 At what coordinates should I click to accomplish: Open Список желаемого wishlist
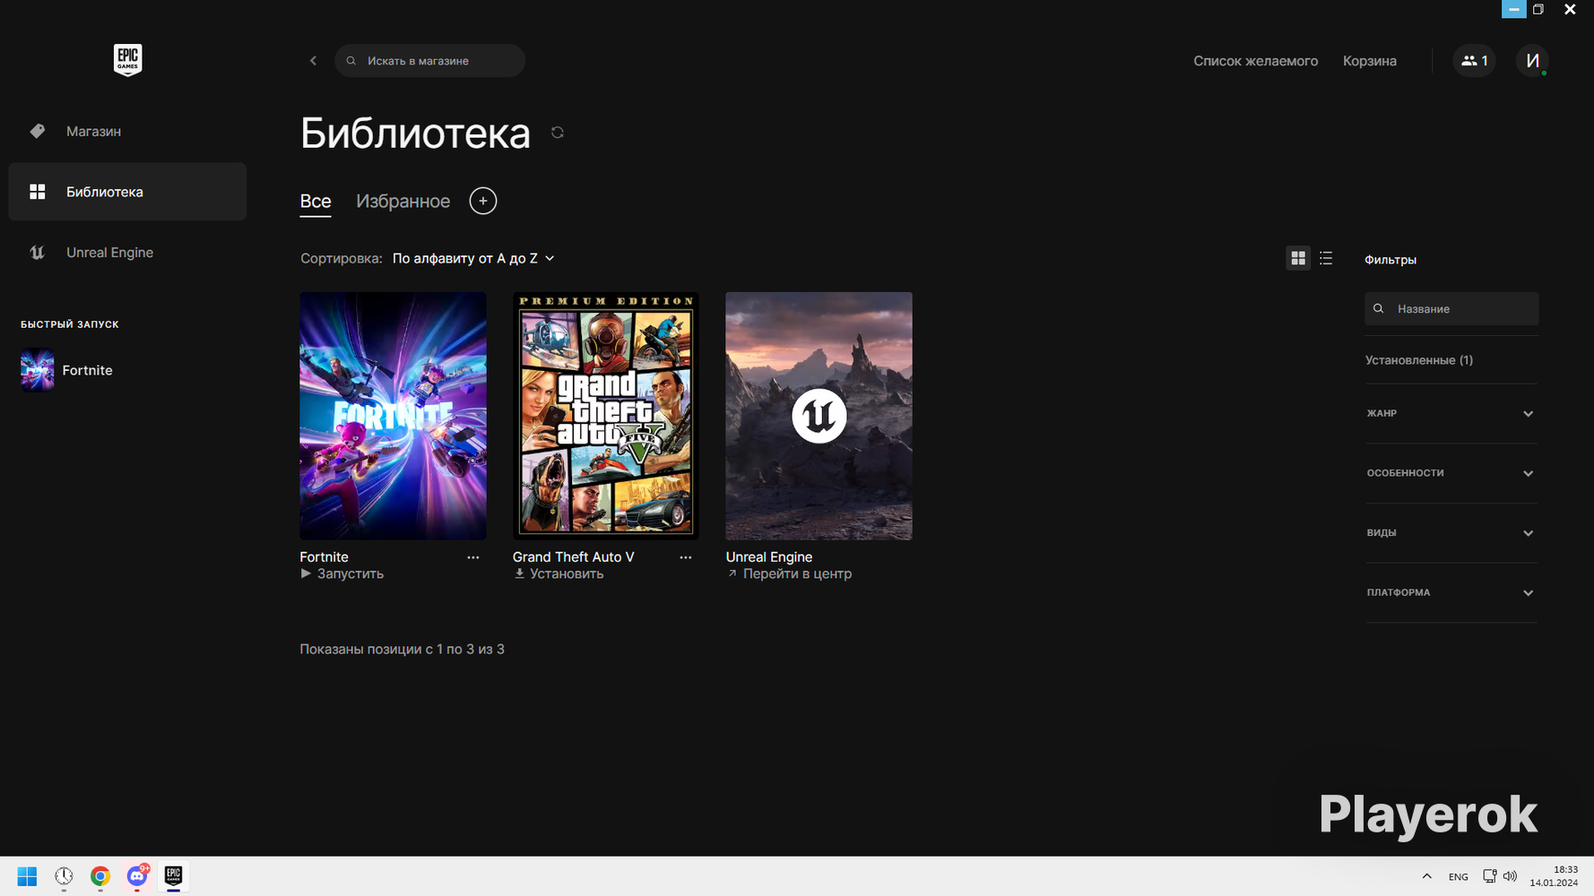pos(1255,61)
